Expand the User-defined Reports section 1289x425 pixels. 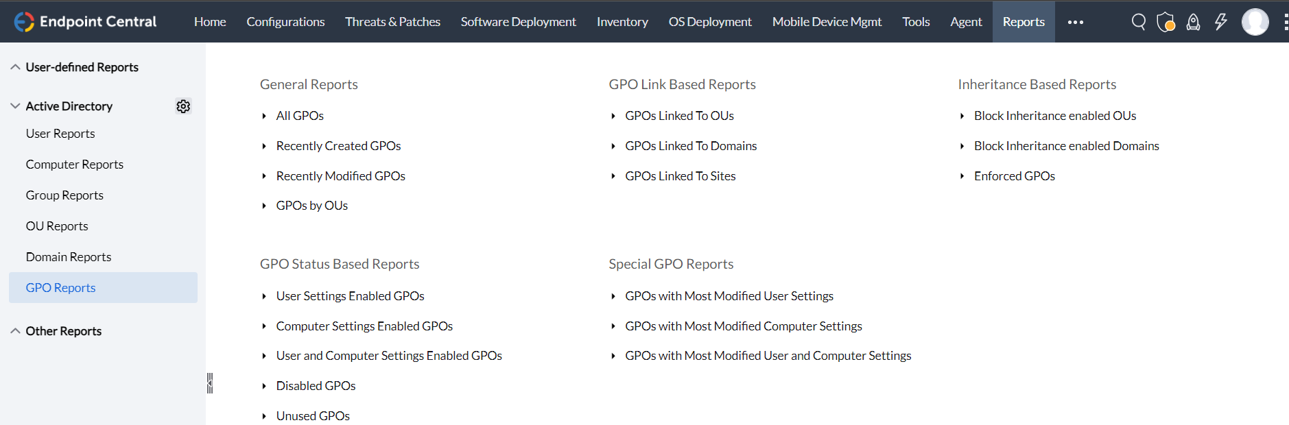[15, 67]
